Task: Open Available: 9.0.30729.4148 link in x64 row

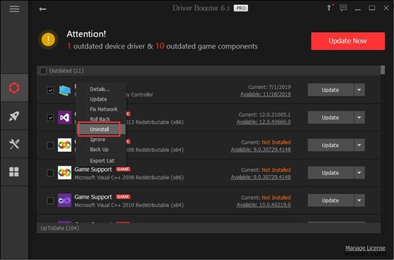Action: [x=261, y=150]
